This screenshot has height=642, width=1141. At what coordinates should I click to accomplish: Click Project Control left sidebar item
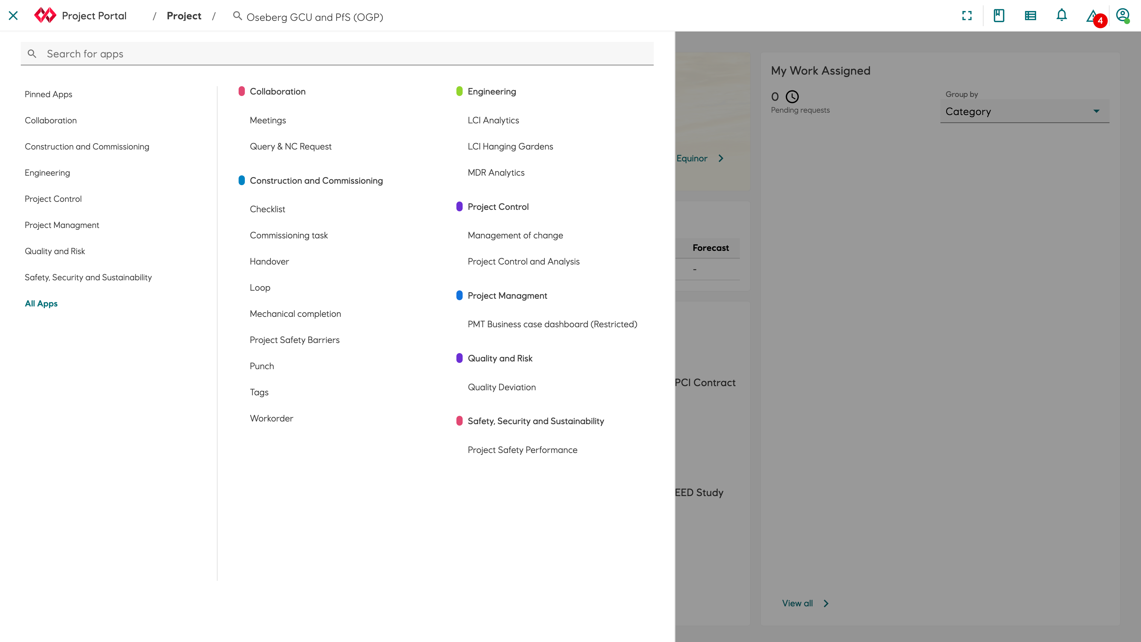point(53,198)
